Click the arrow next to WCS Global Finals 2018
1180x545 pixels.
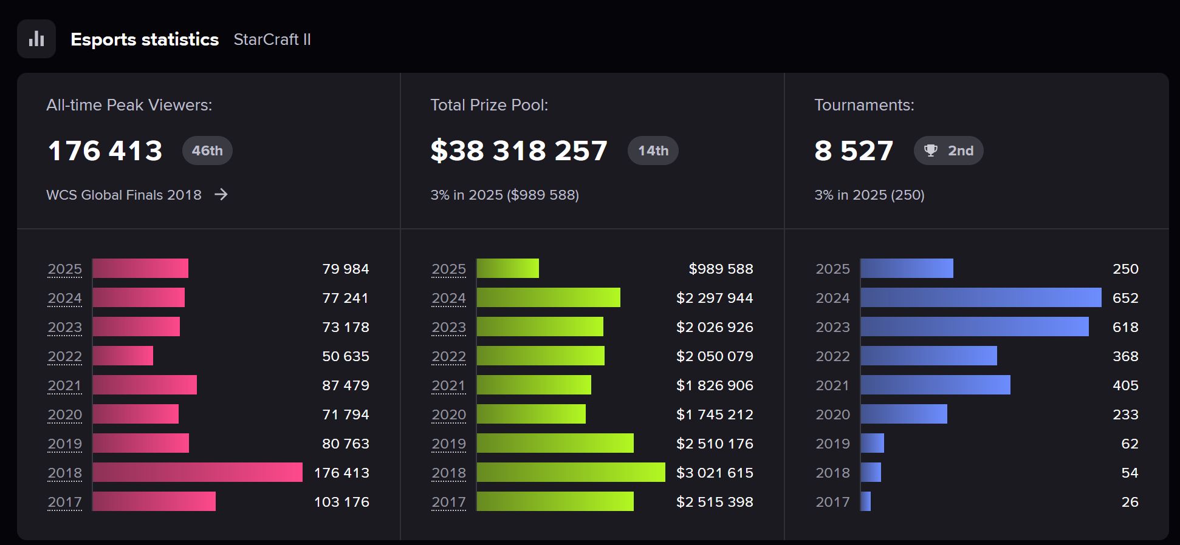221,194
